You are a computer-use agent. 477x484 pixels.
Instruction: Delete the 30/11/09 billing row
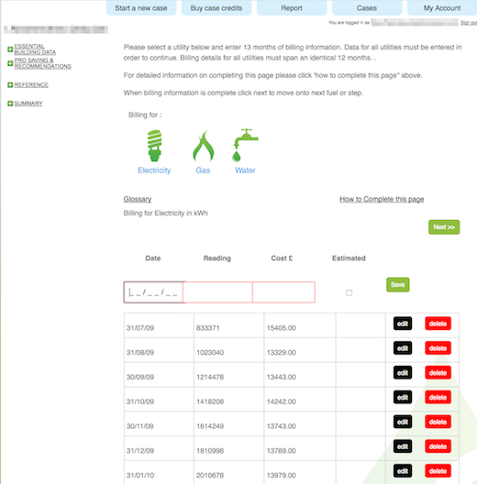pyautogui.click(x=438, y=422)
